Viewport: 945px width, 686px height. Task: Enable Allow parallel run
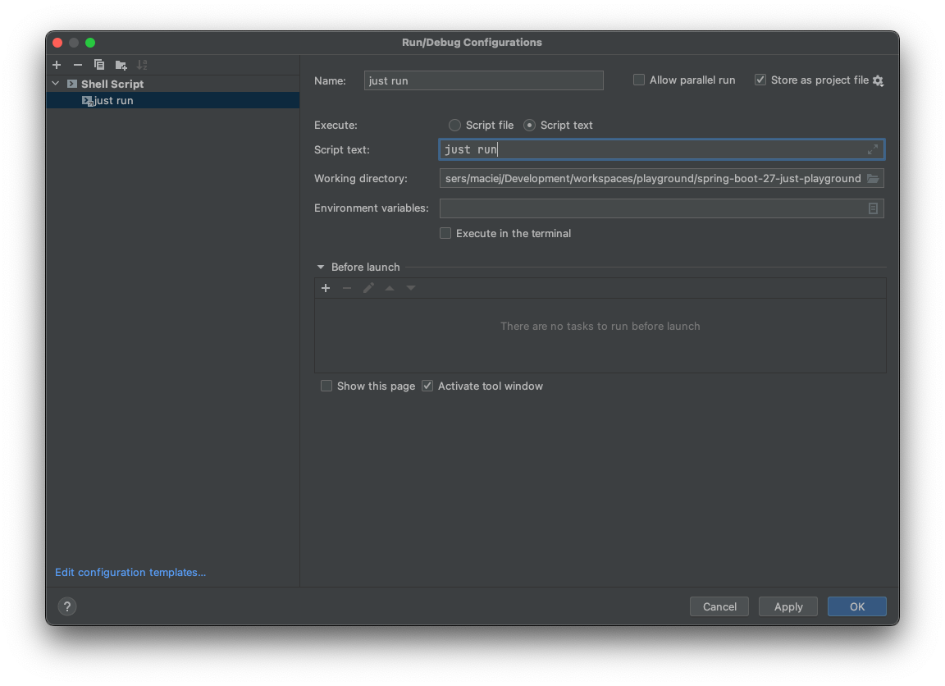(x=638, y=80)
